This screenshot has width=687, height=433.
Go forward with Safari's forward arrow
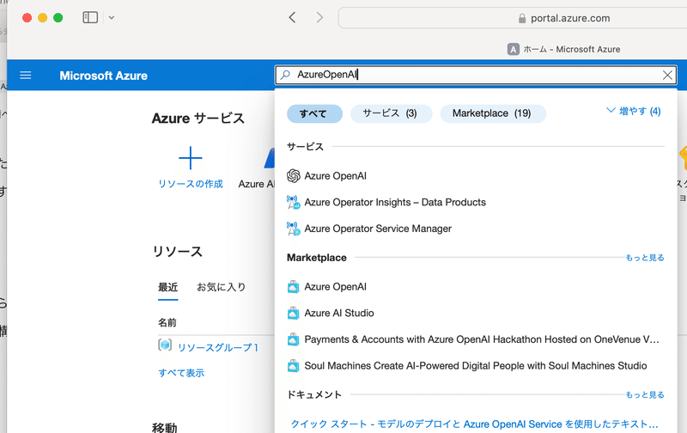click(x=319, y=17)
